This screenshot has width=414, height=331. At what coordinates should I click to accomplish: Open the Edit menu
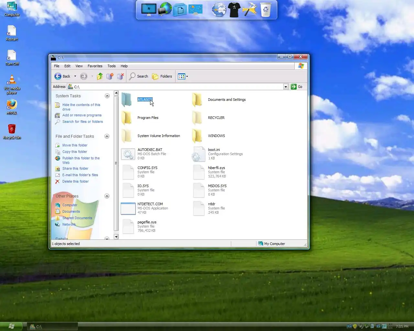[x=67, y=66]
